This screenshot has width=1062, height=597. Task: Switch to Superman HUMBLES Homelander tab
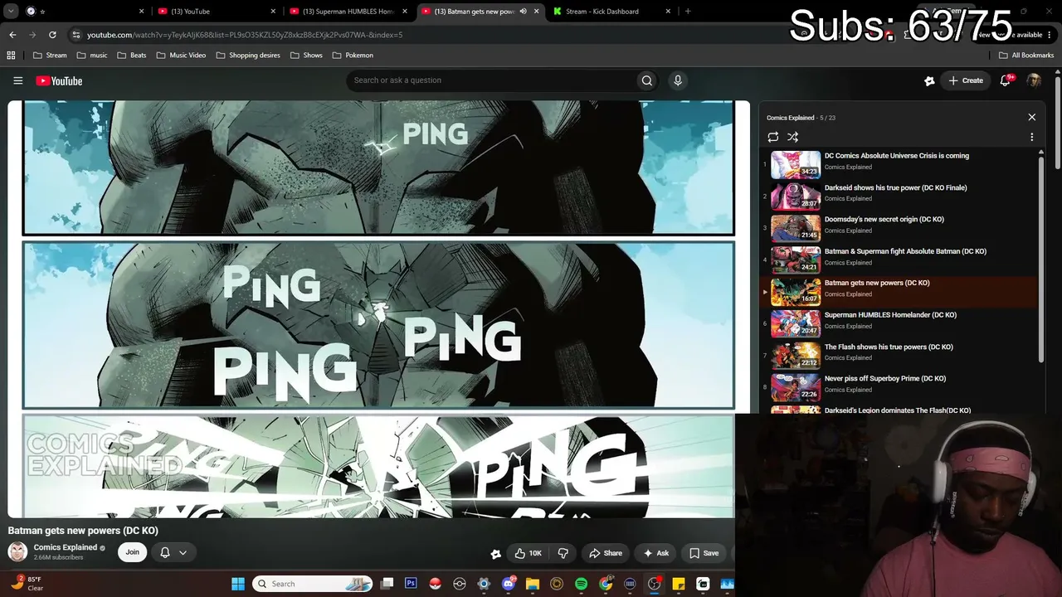[348, 11]
